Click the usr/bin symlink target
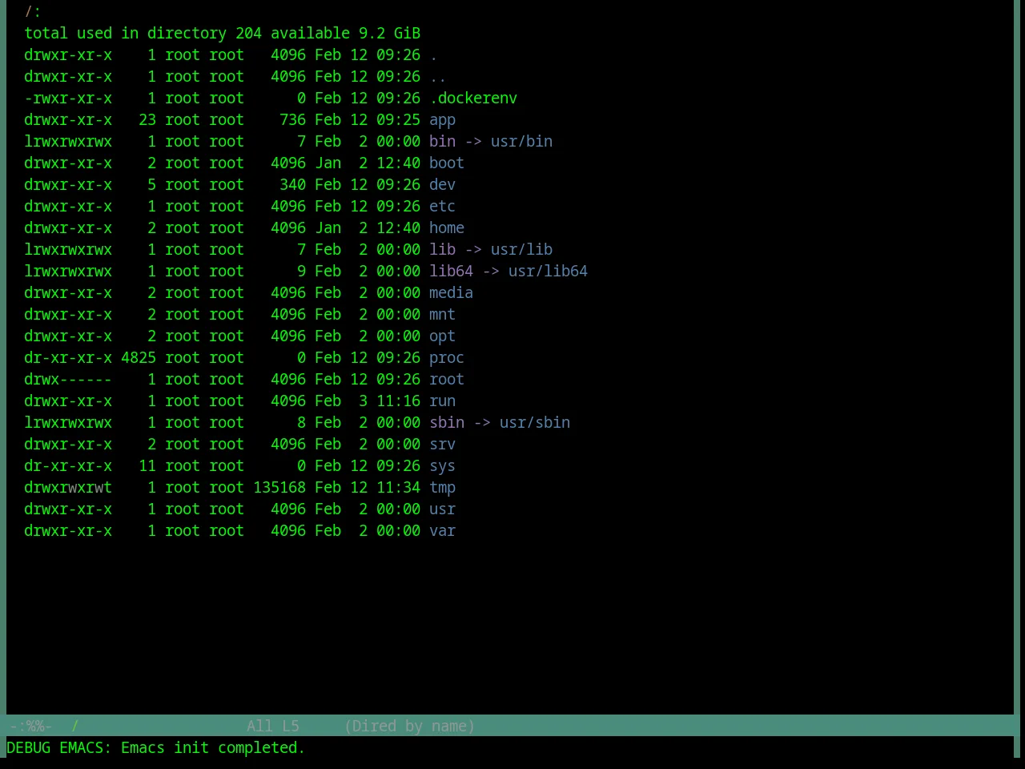The width and height of the screenshot is (1025, 769). (x=521, y=142)
